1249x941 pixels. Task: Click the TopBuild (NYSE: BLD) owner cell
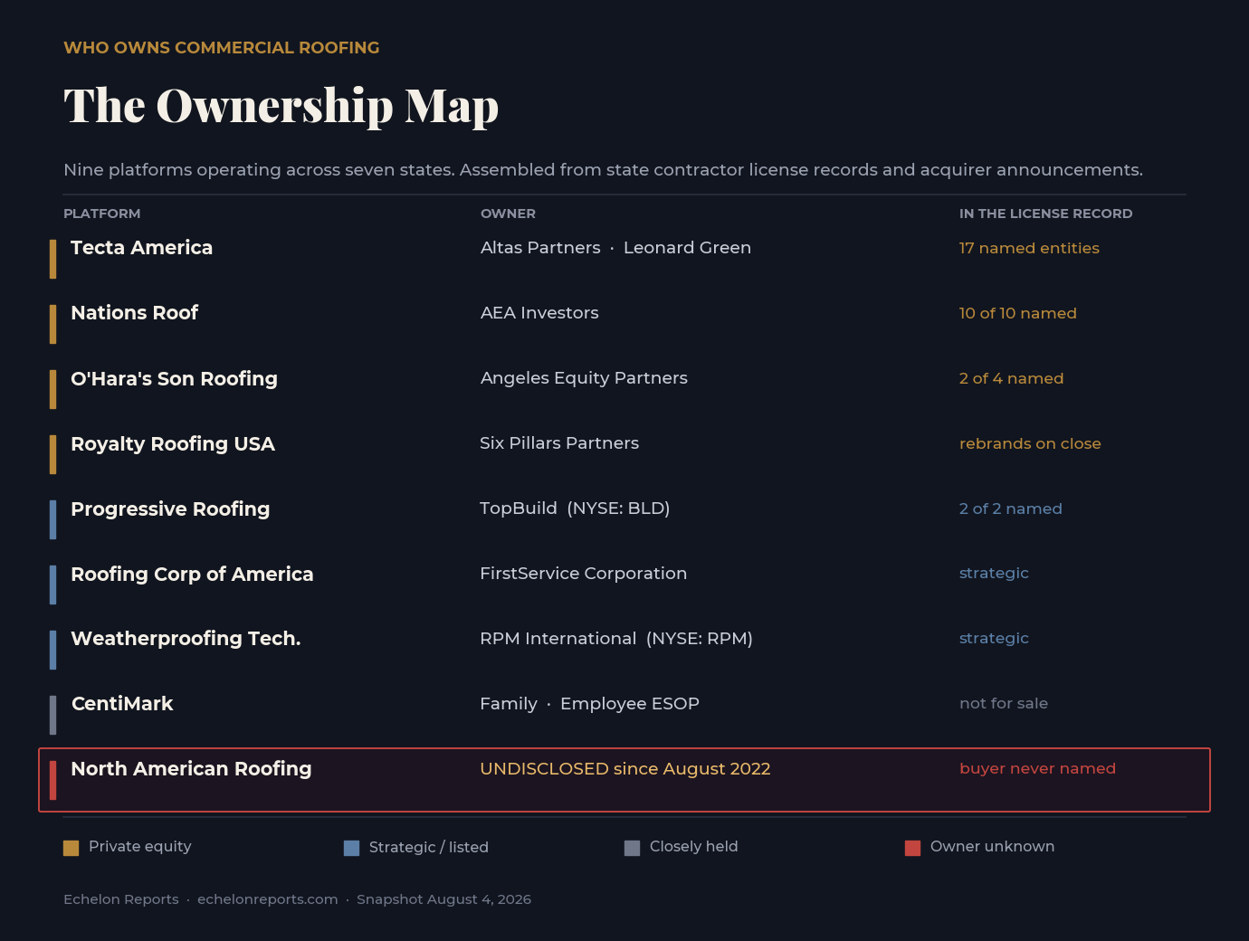[575, 509]
